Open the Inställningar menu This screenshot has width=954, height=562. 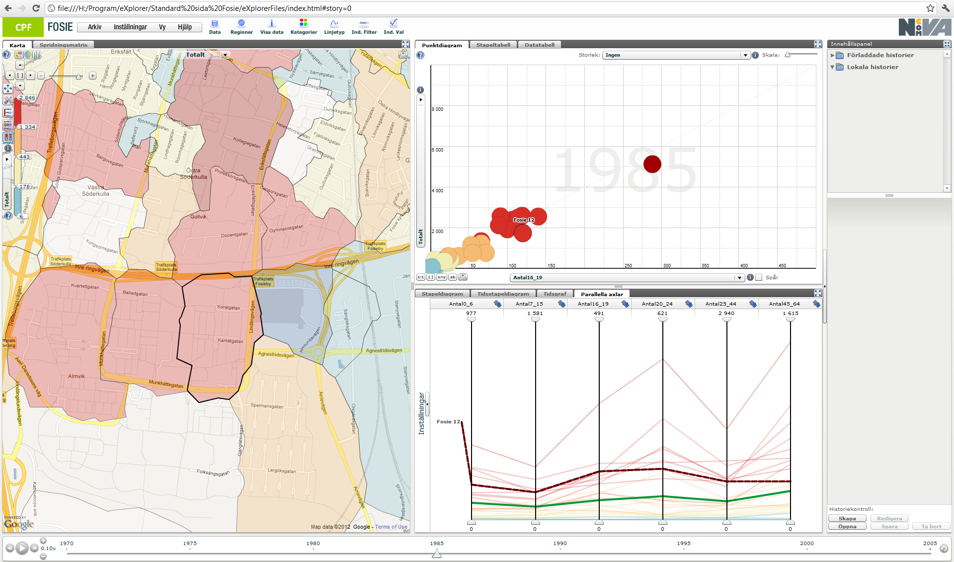pyautogui.click(x=130, y=27)
